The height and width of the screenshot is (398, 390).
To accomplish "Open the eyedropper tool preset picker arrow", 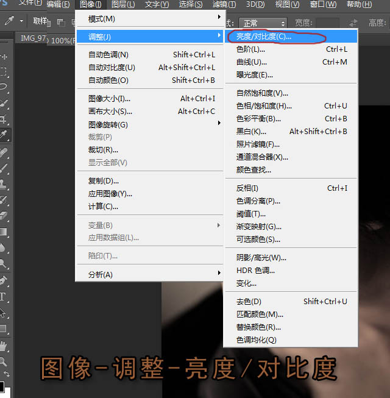I will pos(21,21).
